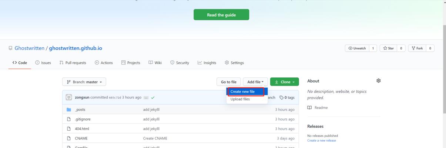446x148 pixels.
Task: Select Upload files menu item
Action: 246,99
